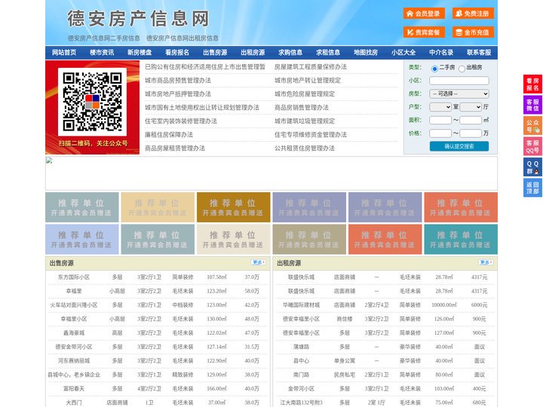Viewport: 543px width, 407px height.
Task: Open 出租房源 navigation item
Action: click(253, 53)
